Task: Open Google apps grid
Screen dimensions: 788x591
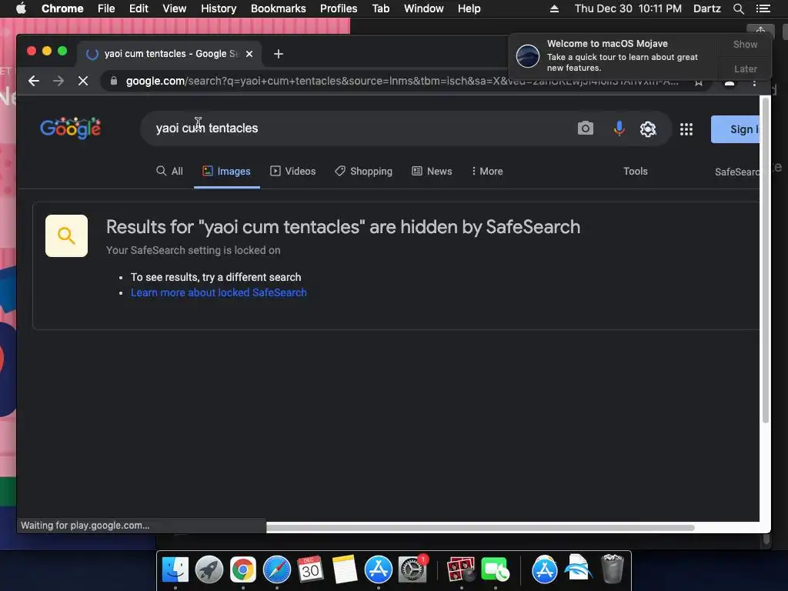Action: click(x=686, y=129)
